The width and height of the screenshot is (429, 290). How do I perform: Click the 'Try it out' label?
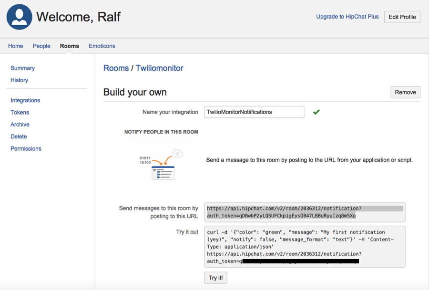coord(187,232)
